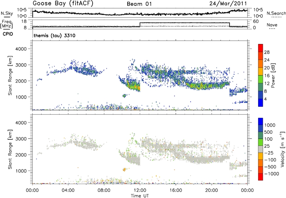The width and height of the screenshot is (286, 198).
Task: Click the 60 Nave axis tick
Action: pyautogui.click(x=256, y=21)
